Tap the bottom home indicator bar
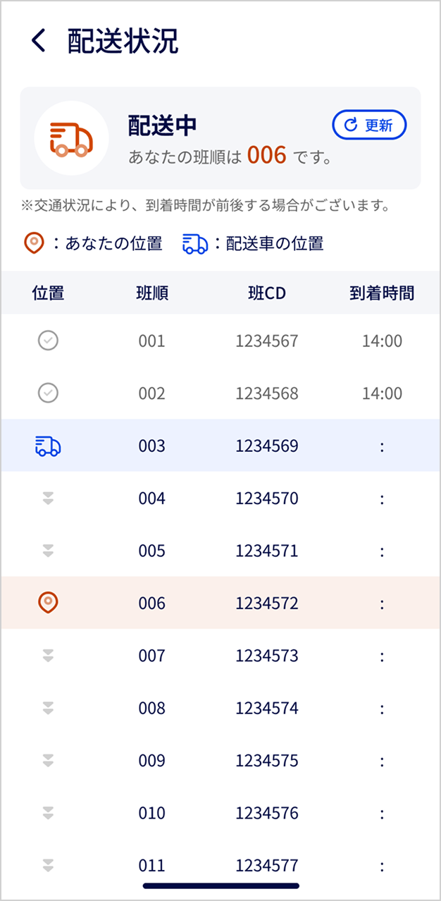 [220, 885]
